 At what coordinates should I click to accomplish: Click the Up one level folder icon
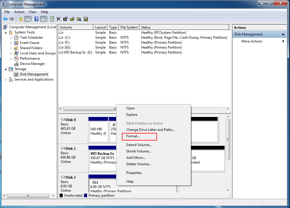[x=21, y=19]
